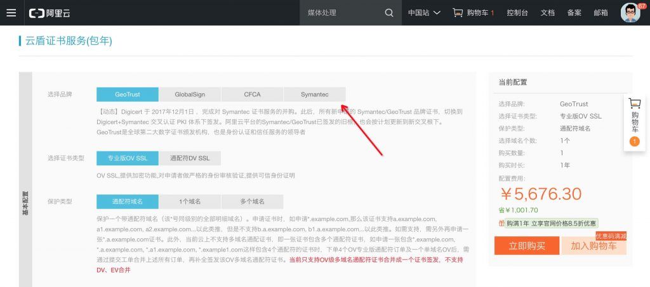The width and height of the screenshot is (650, 287).
Task: Click the 保护类型 label in the form
Action: click(60, 201)
